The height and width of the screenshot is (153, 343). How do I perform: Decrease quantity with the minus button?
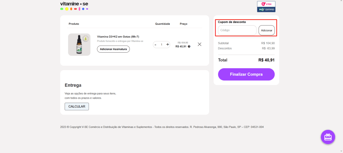point(155,45)
